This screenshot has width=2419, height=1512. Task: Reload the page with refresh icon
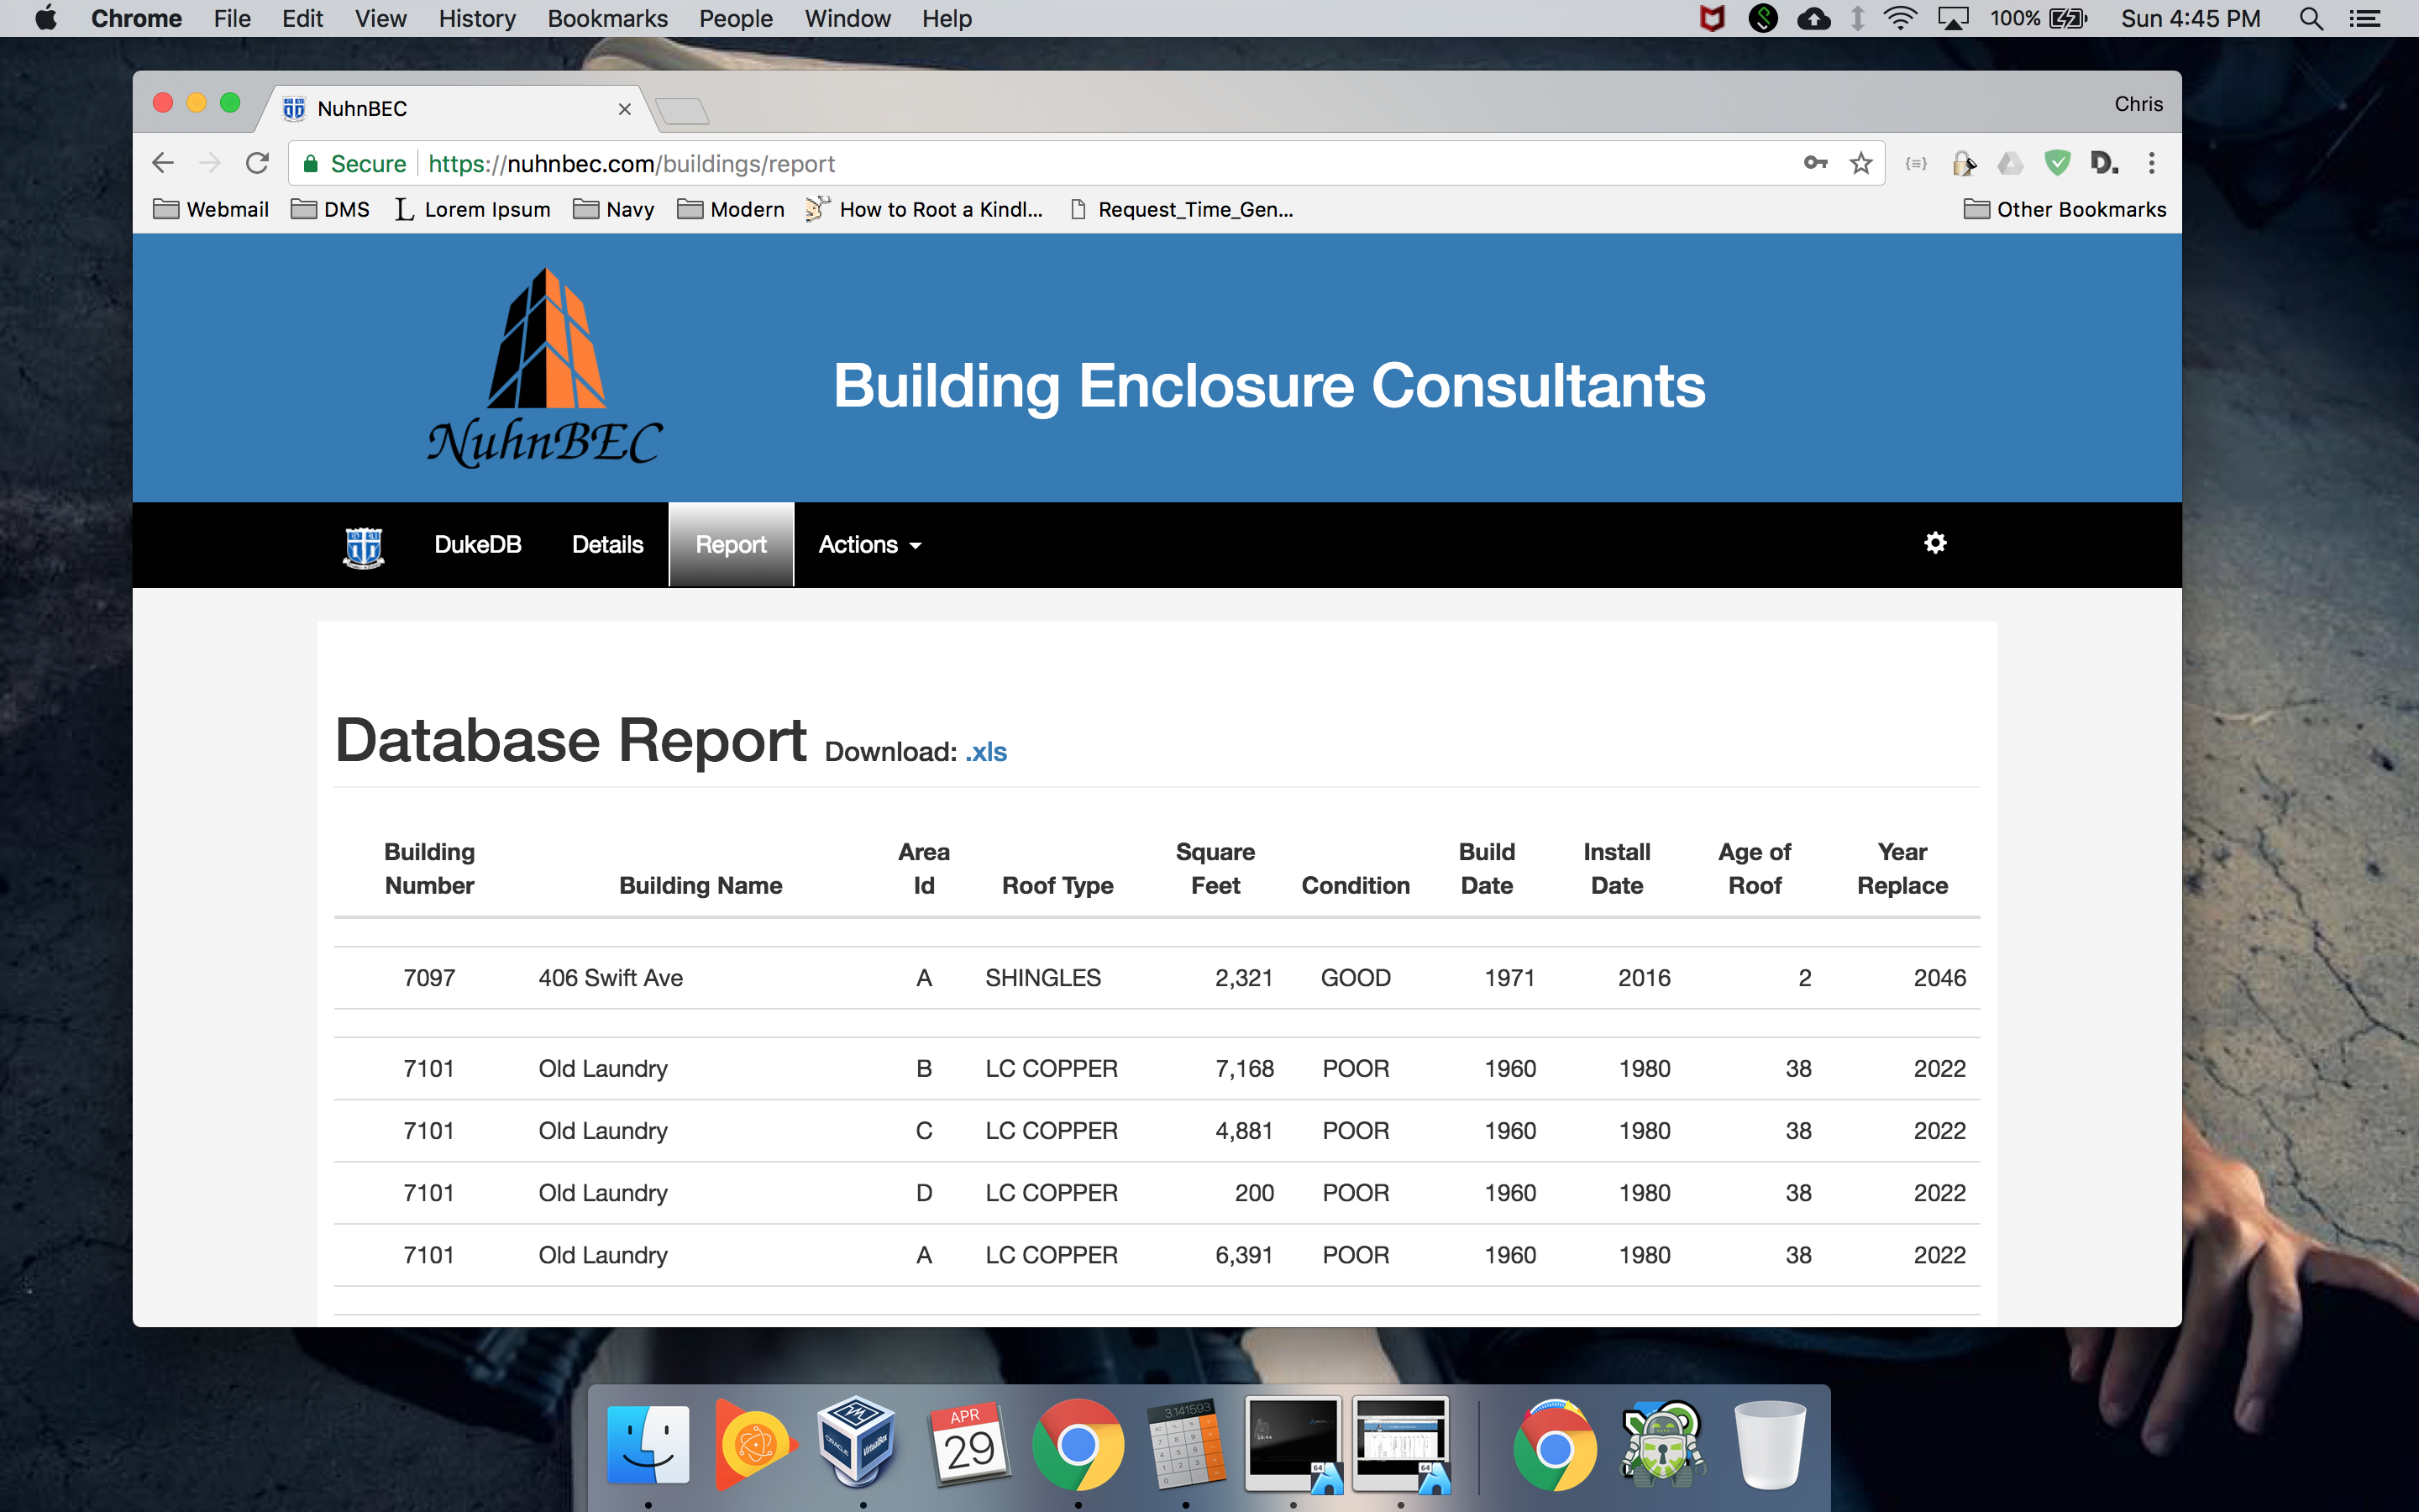[x=257, y=163]
